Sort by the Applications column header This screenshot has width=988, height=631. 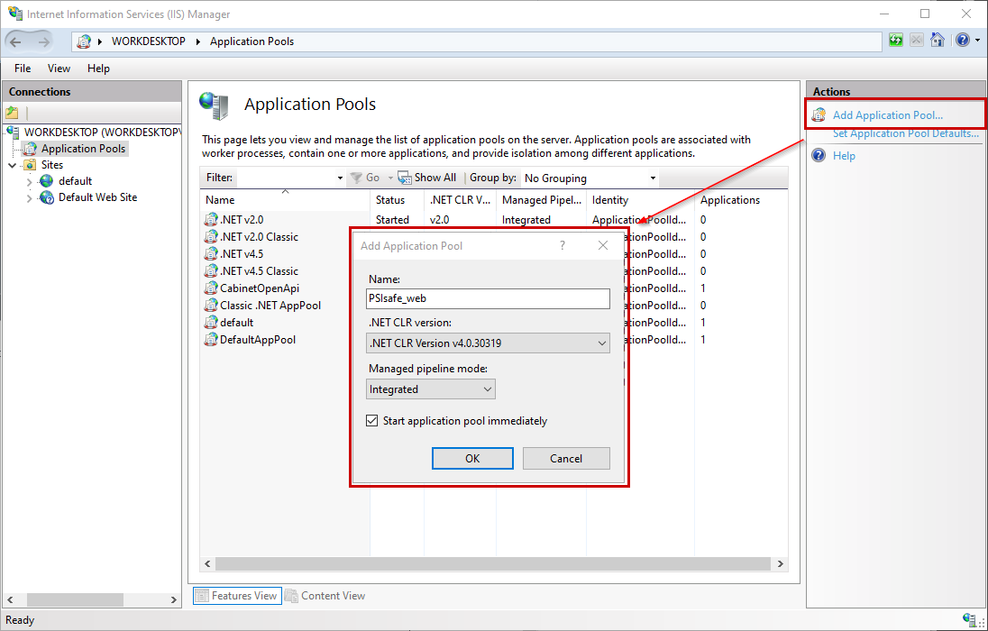(x=741, y=200)
